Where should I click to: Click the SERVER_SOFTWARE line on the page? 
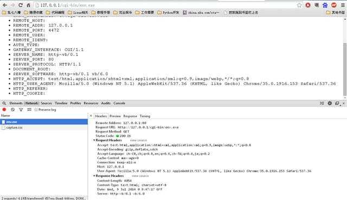coord(60,74)
